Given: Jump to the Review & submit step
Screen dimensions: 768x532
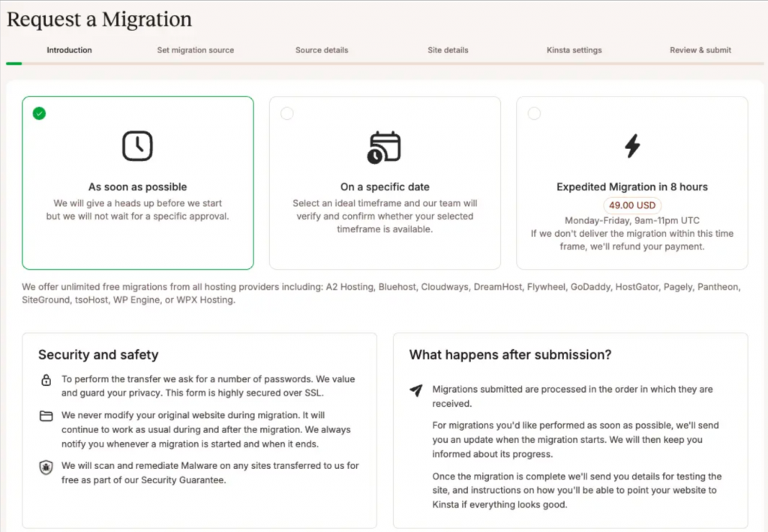Looking at the screenshot, I should (x=700, y=50).
